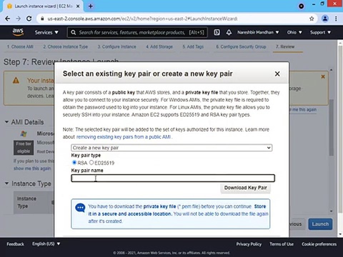The height and width of the screenshot is (257, 343).
Task: Click the Windows AMI logo icon
Action: click(x=24, y=134)
